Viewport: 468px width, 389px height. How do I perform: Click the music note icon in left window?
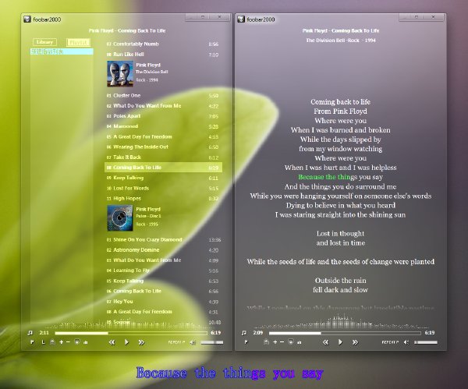(30, 333)
